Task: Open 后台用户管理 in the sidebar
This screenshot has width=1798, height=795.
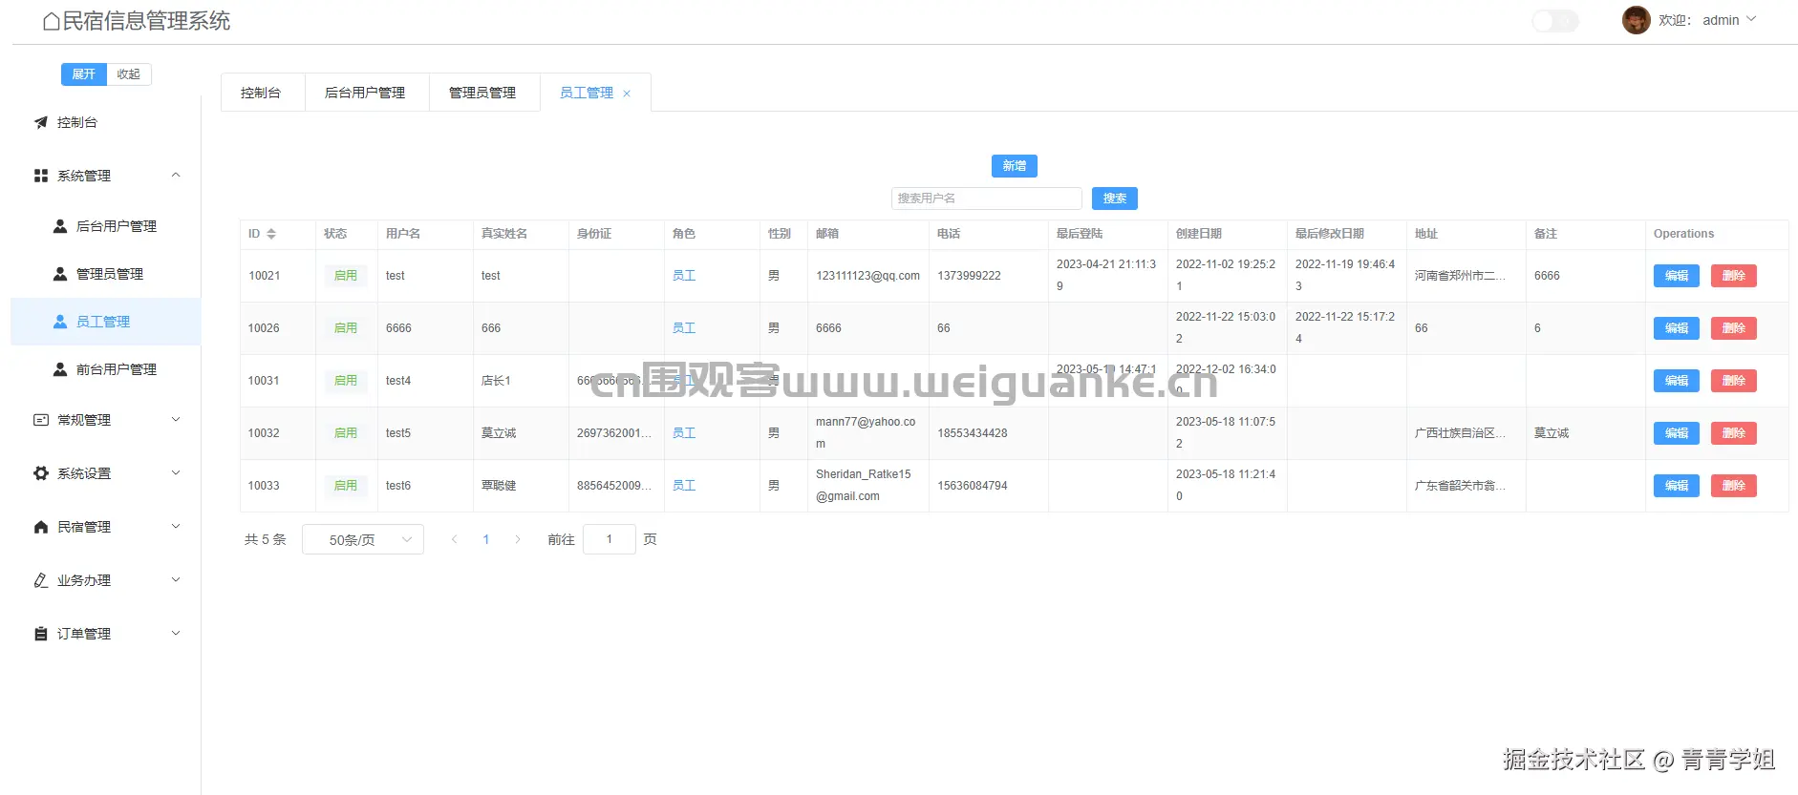Action: [x=106, y=226]
